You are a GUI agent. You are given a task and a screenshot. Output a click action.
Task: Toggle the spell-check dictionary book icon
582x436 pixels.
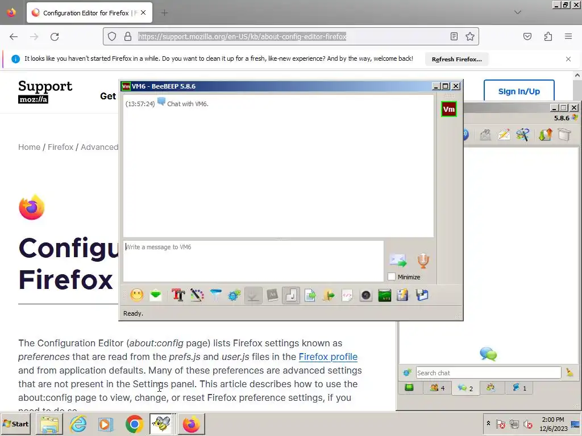click(x=272, y=295)
